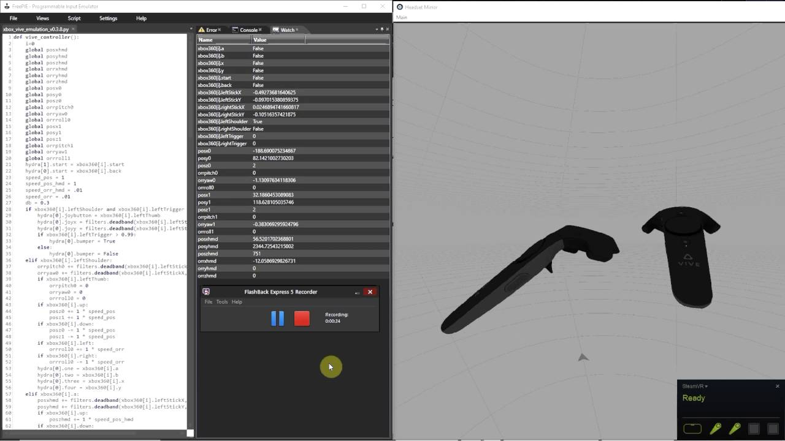
Task: Toggle auto-hide pin on the Watch panel
Action: [x=382, y=29]
